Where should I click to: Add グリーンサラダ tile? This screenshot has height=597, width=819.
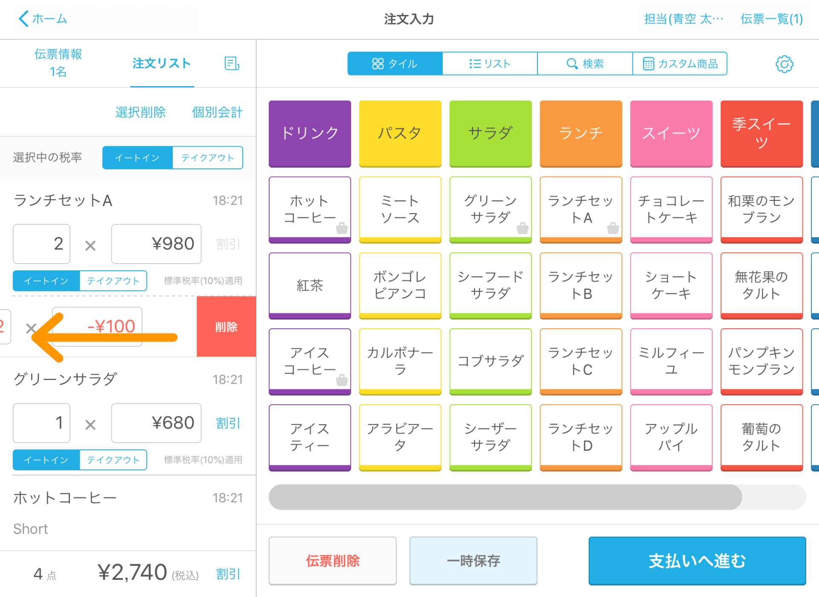(491, 209)
